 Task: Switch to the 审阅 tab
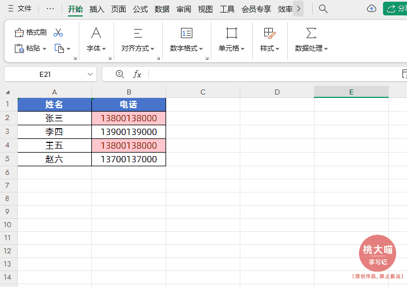coord(184,9)
